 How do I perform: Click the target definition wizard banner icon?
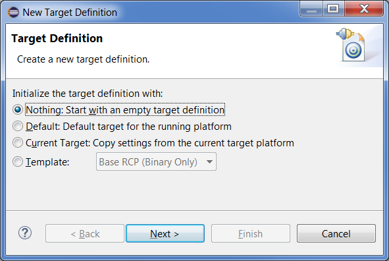tap(351, 45)
